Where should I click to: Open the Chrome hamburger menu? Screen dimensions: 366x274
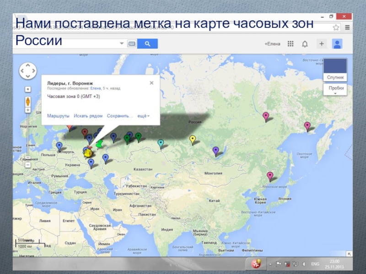click(347, 27)
